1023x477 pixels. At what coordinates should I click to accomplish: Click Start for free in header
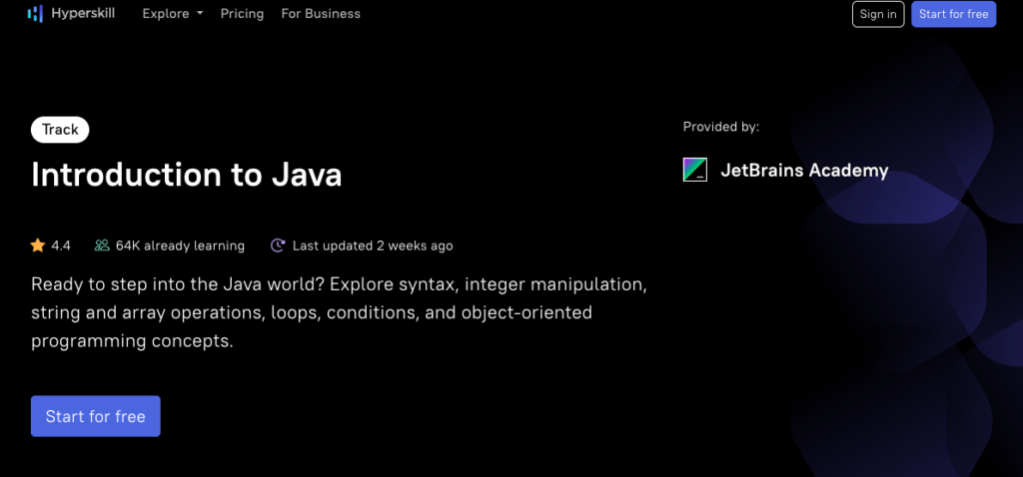[x=953, y=14]
